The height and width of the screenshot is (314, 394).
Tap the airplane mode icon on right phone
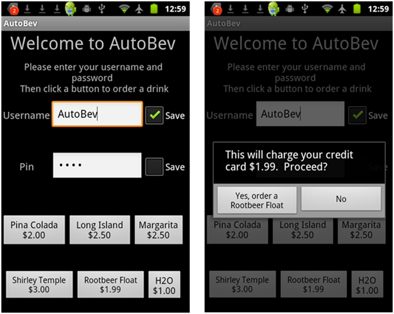click(x=342, y=8)
